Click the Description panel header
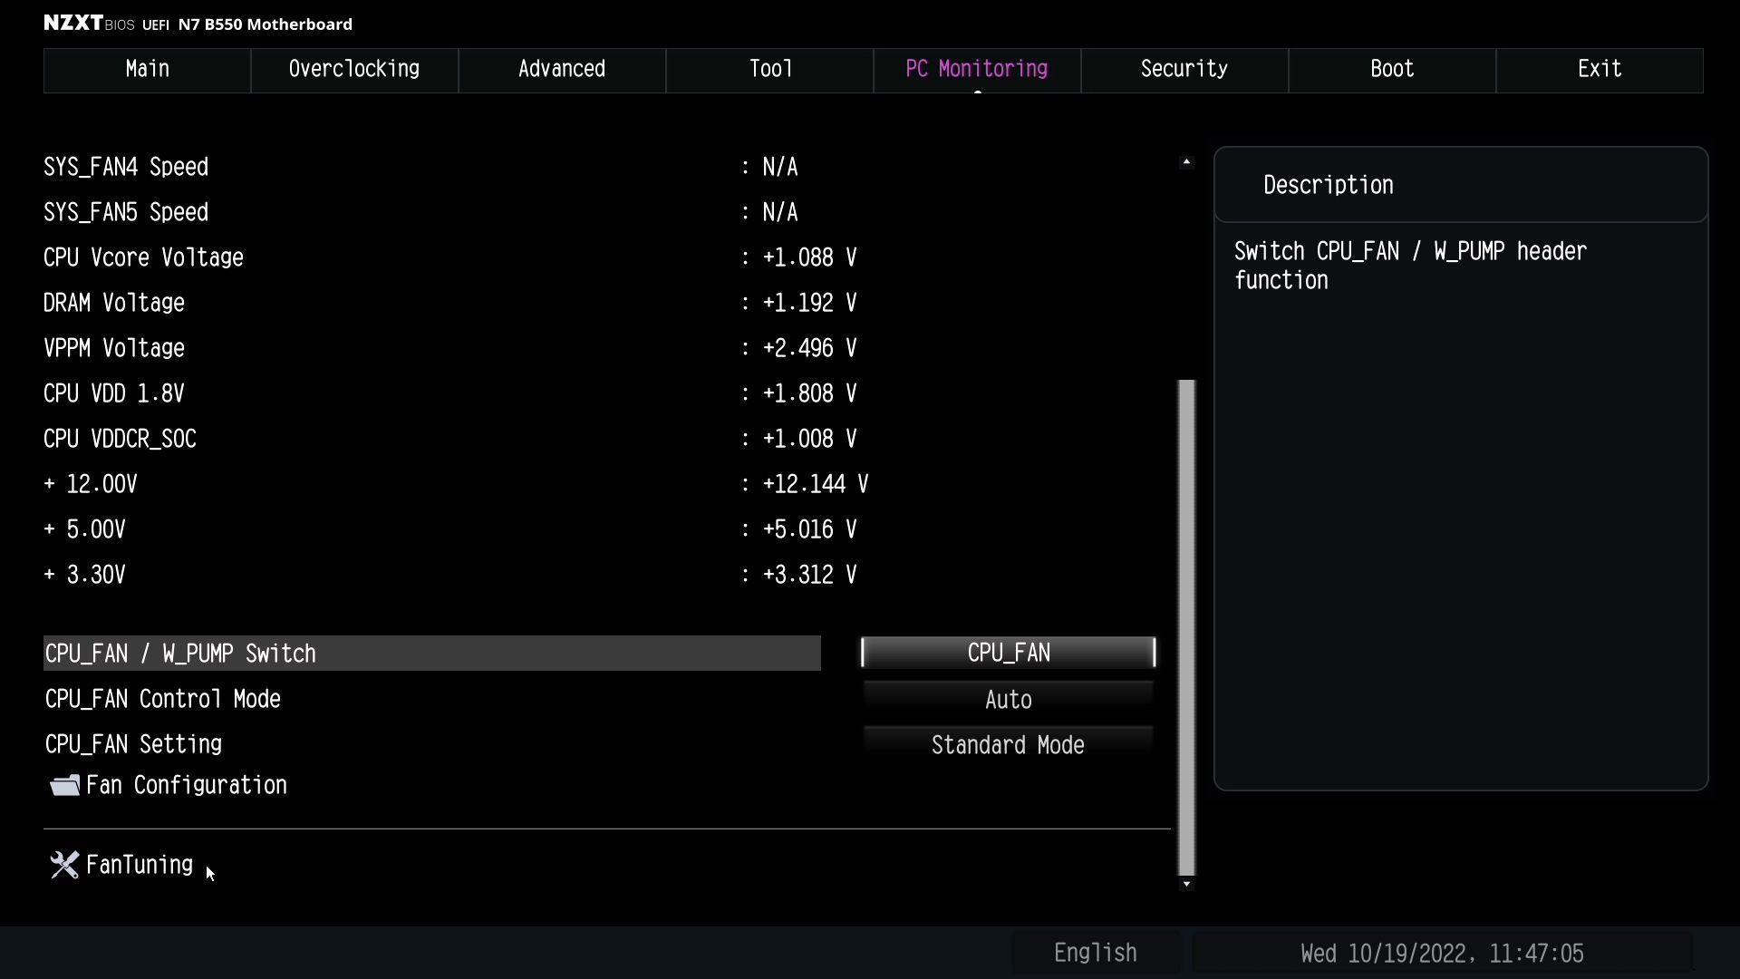This screenshot has height=979, width=1740. click(x=1461, y=185)
